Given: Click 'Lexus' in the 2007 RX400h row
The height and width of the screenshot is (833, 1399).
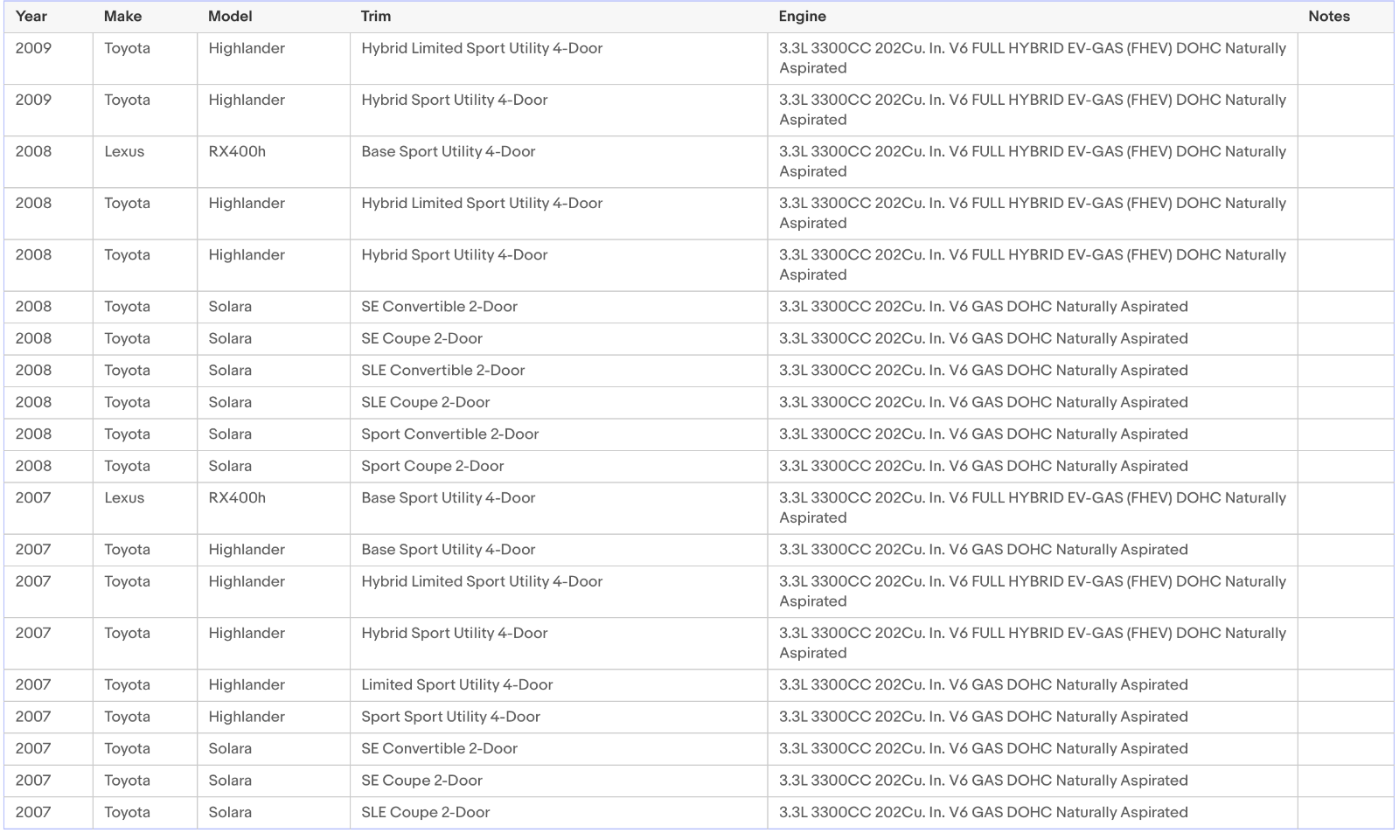Looking at the screenshot, I should pyautogui.click(x=124, y=497).
